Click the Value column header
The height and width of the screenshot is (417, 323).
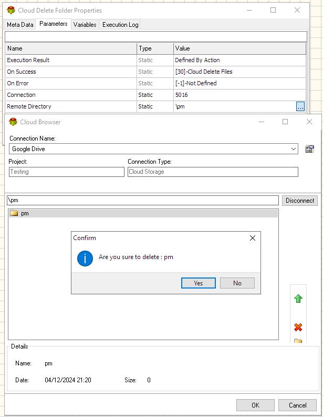(239, 48)
